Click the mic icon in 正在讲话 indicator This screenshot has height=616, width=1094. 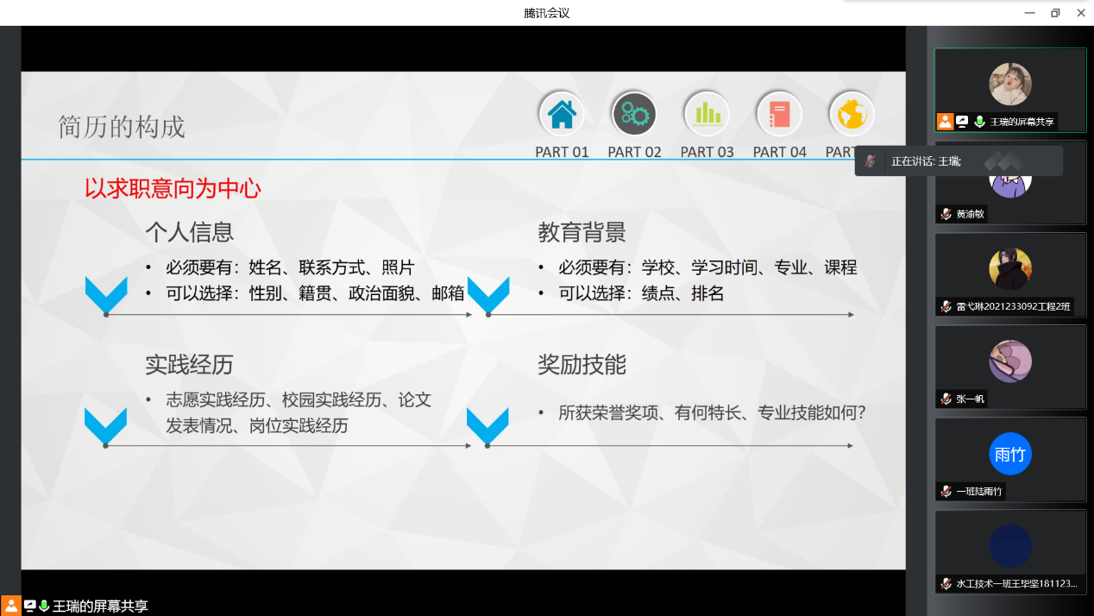(x=871, y=161)
